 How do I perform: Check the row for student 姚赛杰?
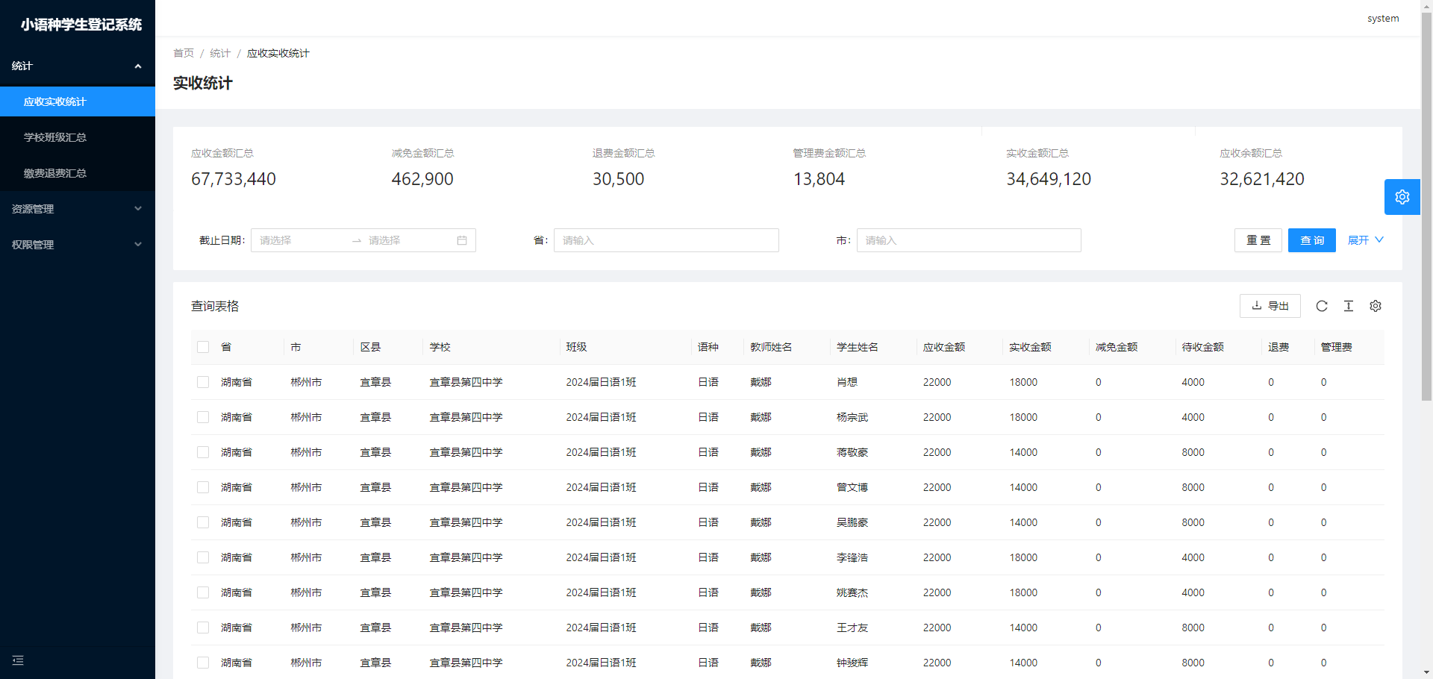pos(203,592)
